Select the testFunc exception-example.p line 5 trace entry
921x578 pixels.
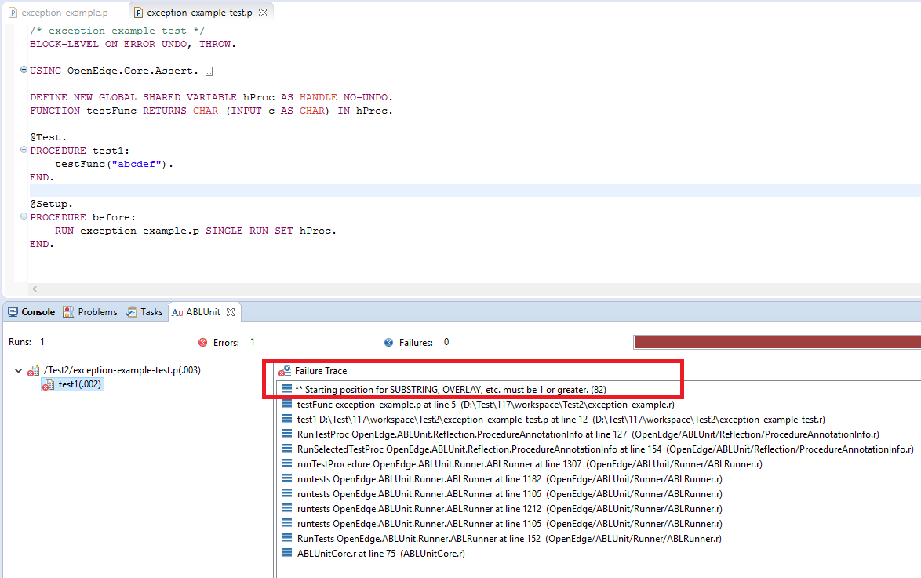[x=486, y=405]
